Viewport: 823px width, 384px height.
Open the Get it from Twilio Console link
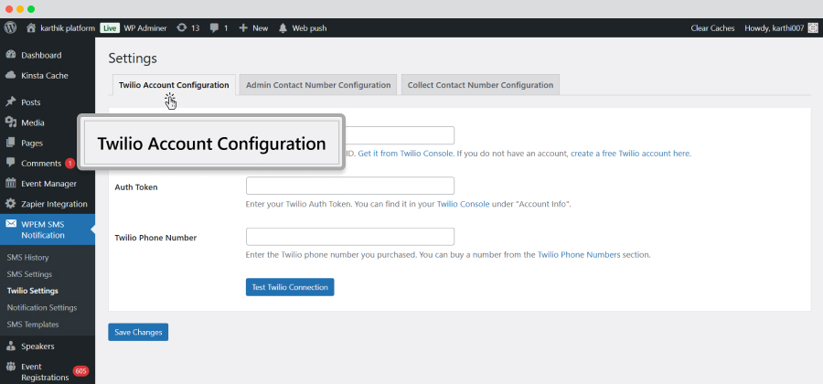(x=405, y=154)
